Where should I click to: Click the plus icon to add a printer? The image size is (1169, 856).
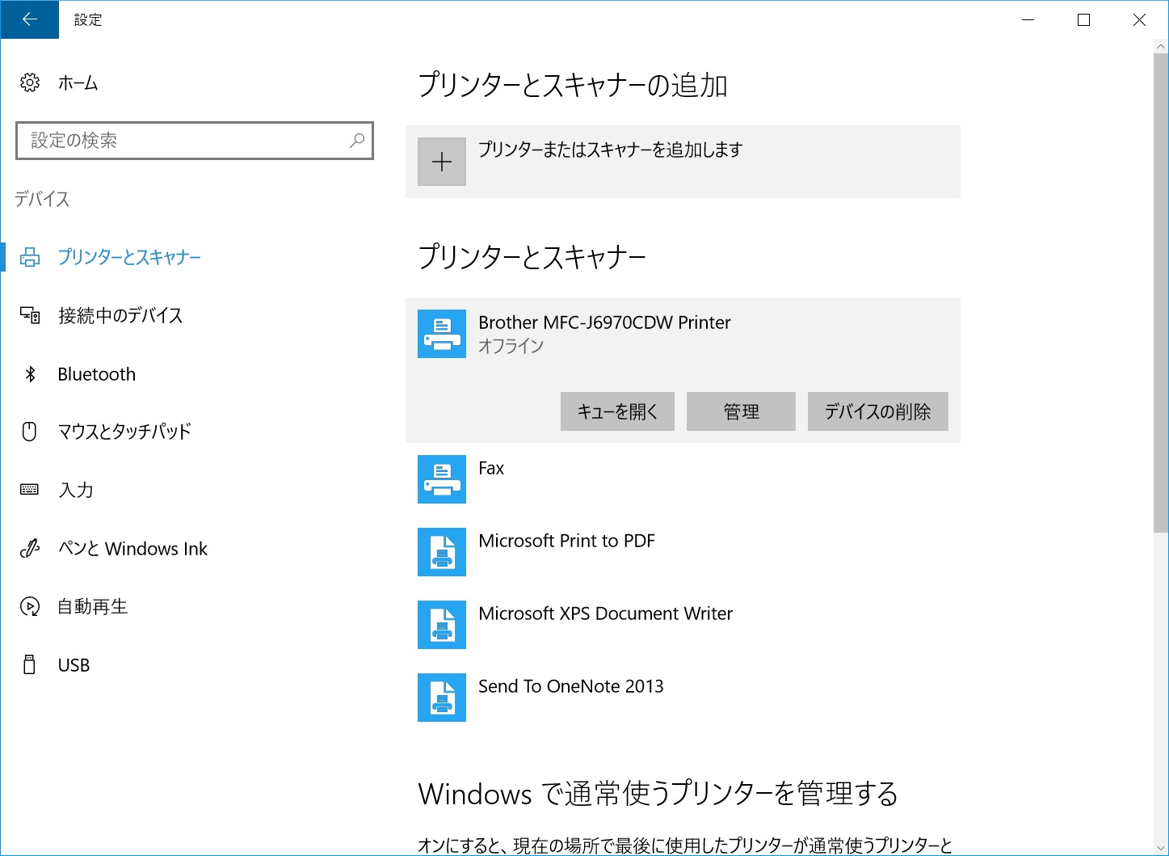tap(442, 162)
